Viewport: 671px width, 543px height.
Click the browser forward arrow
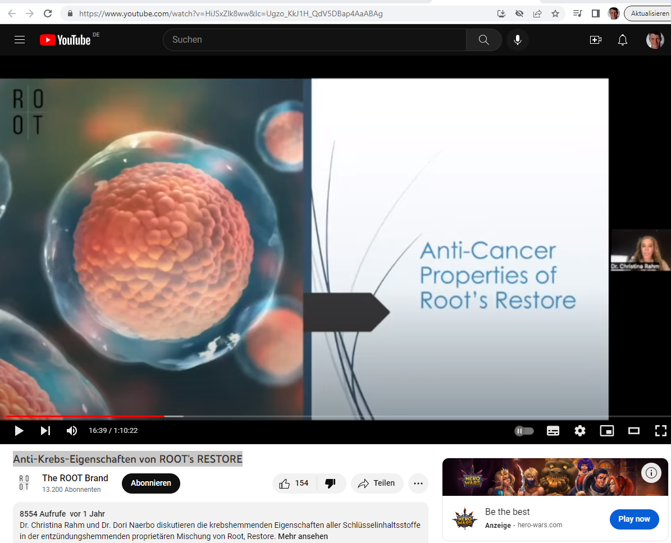[30, 13]
